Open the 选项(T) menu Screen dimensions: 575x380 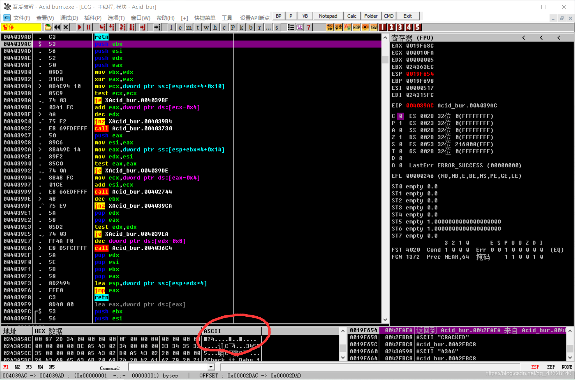116,18
